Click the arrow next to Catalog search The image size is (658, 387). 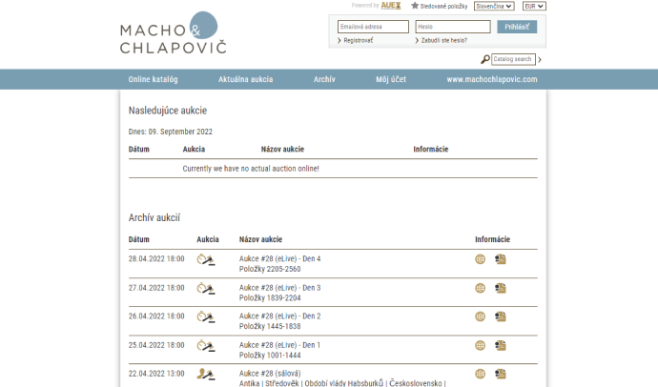(x=539, y=59)
